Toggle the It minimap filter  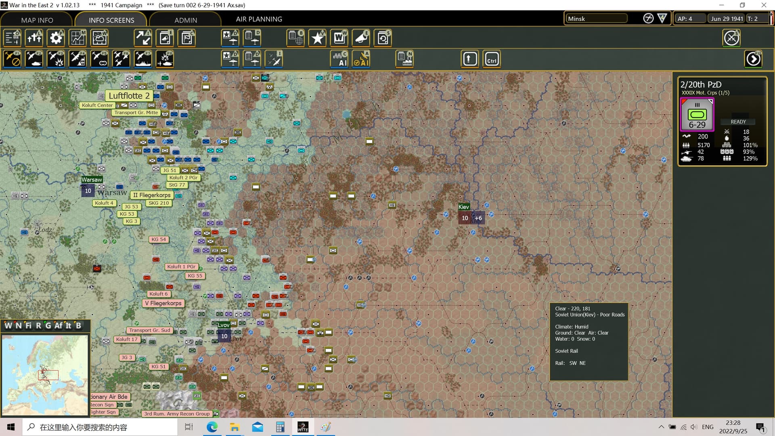[x=68, y=325]
